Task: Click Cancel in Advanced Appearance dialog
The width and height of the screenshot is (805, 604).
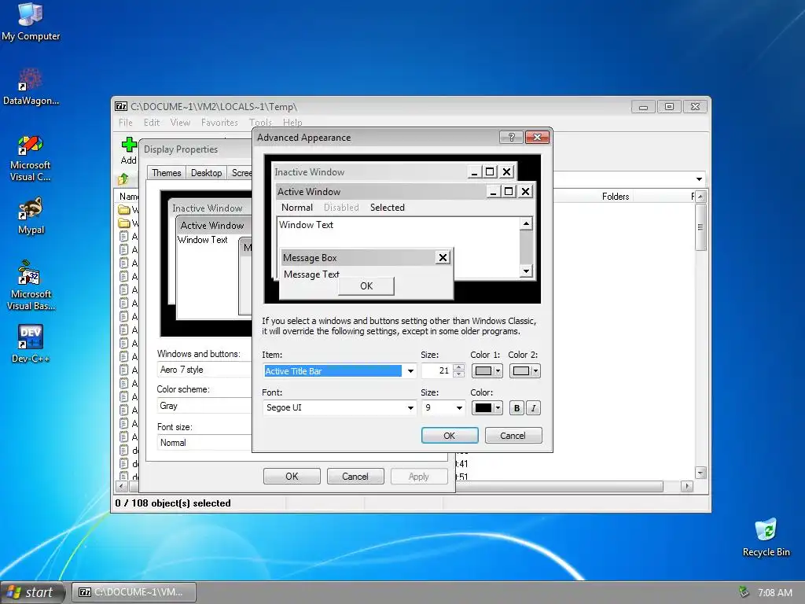Action: pyautogui.click(x=513, y=436)
